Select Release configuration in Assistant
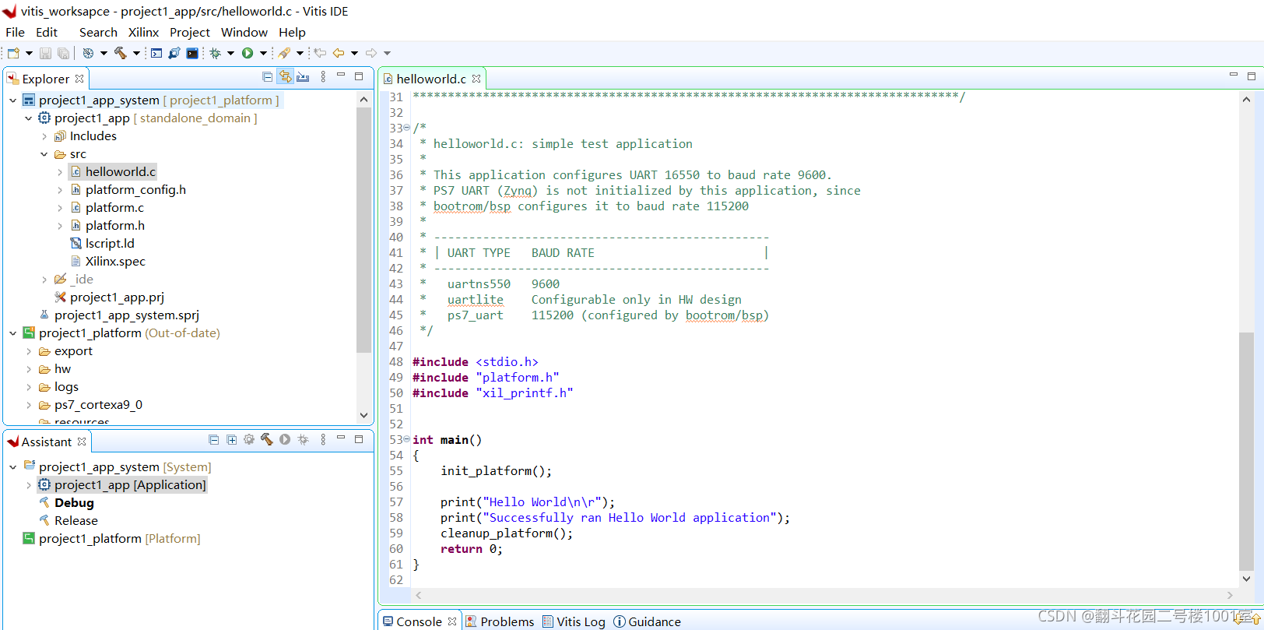Viewport: 1264px width, 630px height. pos(68,521)
